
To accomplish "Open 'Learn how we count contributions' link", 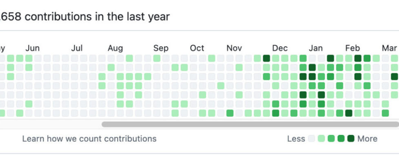I will (89, 139).
